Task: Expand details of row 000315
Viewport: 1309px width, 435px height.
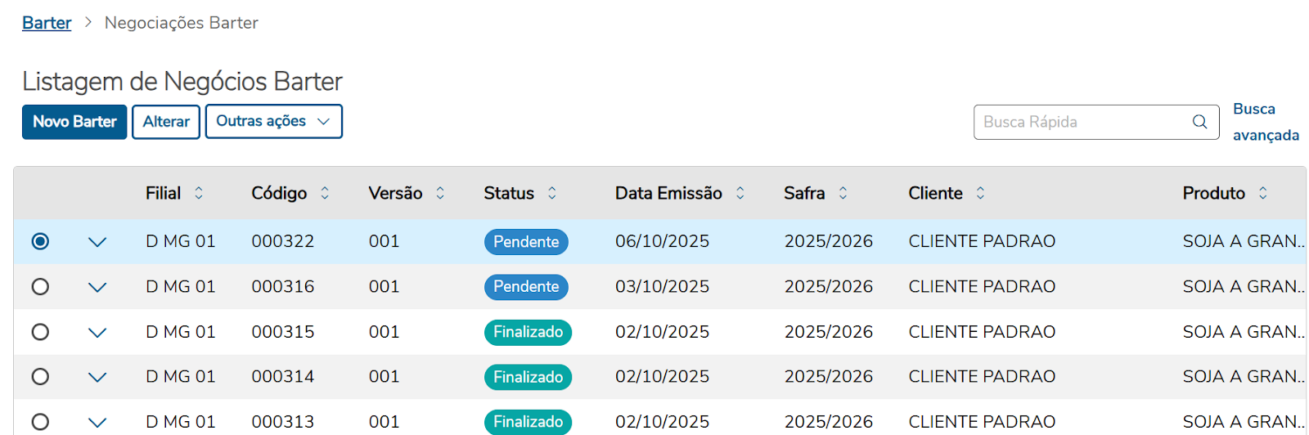Action: (x=97, y=333)
